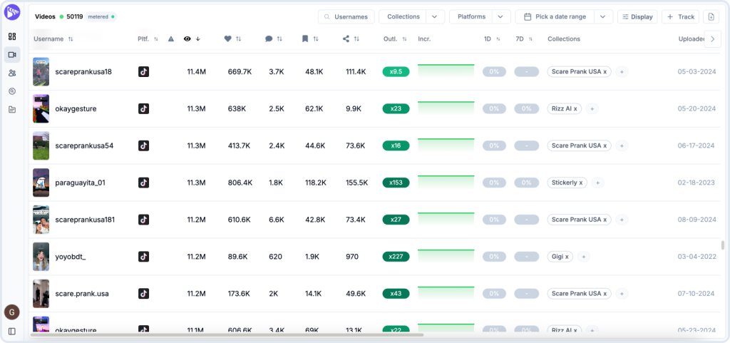Screen dimensions: 730x343
Task: Click the TikTok icon for paraguayita_01
Action: point(143,183)
